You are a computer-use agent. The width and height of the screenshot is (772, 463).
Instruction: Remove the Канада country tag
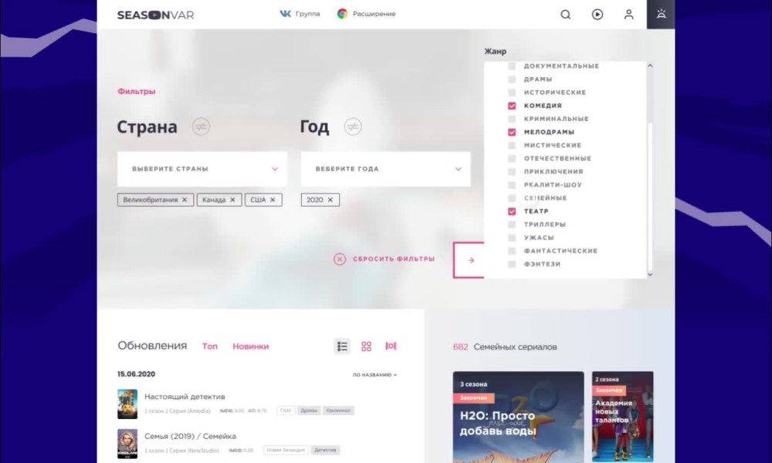232,200
